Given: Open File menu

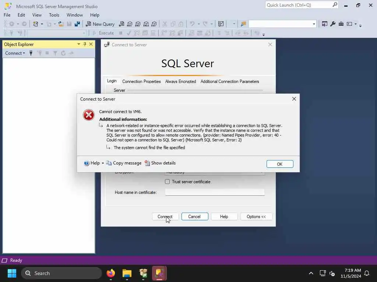Looking at the screenshot, I should pos(7,15).
